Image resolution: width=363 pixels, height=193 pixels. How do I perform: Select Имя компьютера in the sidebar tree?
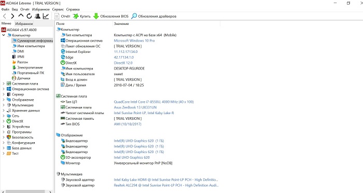pyautogui.click(x=29, y=46)
